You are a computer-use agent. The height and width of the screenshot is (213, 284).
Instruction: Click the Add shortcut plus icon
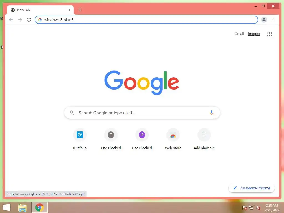point(204,135)
